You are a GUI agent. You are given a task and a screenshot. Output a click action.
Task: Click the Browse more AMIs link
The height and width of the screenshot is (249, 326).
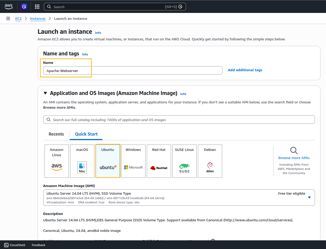(294, 158)
